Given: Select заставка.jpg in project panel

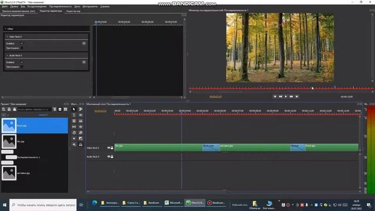Looking at the screenshot, I should point(35,173).
